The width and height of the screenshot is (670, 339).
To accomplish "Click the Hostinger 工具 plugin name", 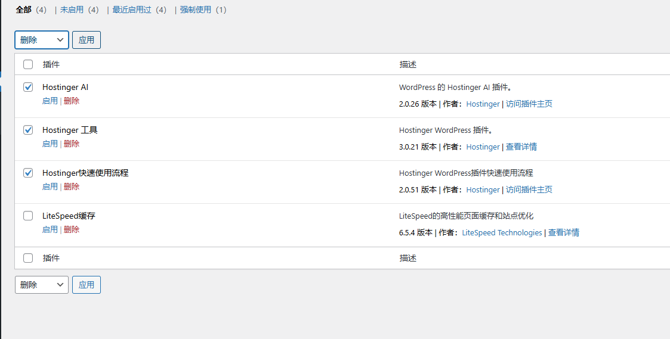I will pyautogui.click(x=70, y=130).
